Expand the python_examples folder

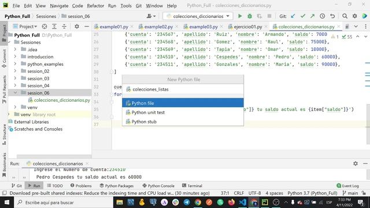(x=16, y=64)
